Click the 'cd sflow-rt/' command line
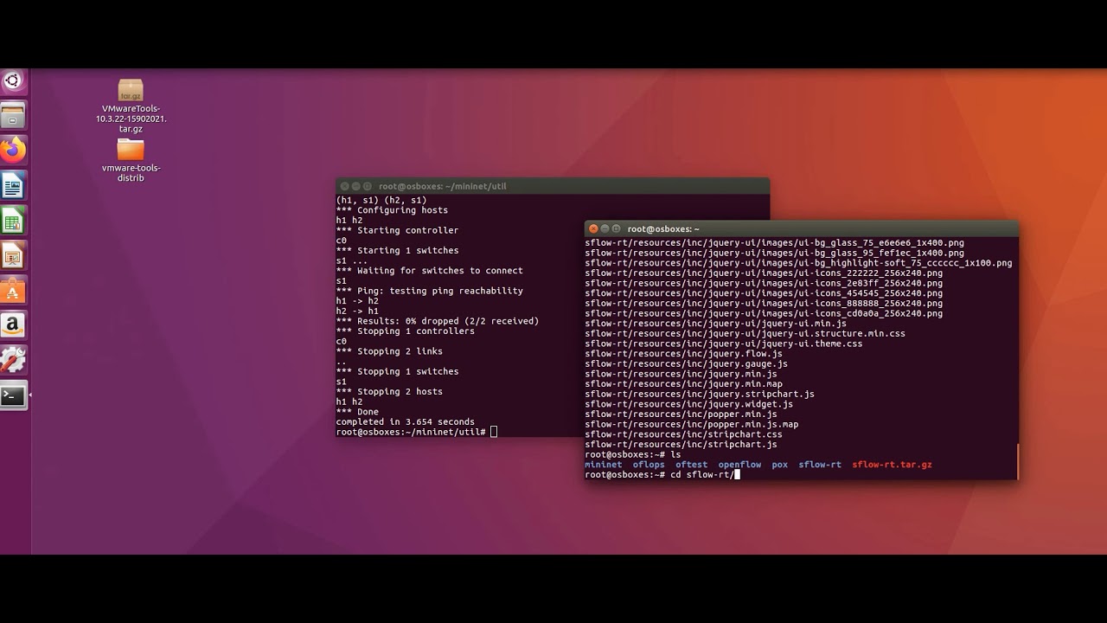This screenshot has width=1107, height=623. click(662, 475)
